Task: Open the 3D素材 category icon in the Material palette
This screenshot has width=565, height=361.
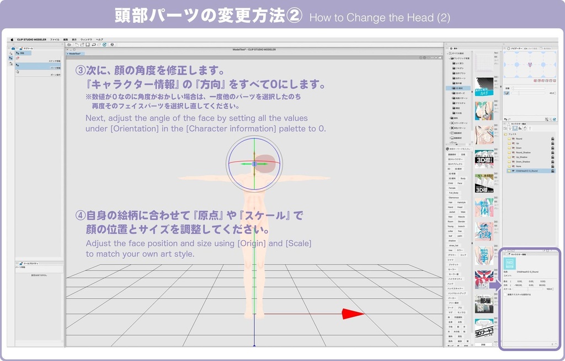Action: tap(459, 87)
